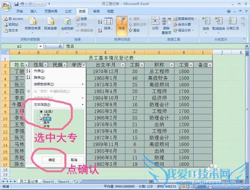This screenshot has height=190, width=250.
Task: Open 职称 column filter dropdown
Action: pos(171,65)
